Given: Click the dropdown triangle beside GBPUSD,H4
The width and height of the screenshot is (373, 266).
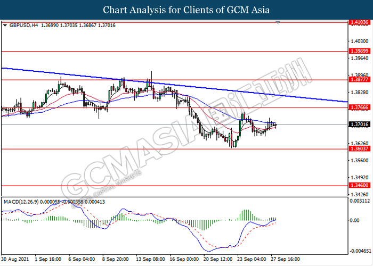Looking at the screenshot, I should coord(5,26).
